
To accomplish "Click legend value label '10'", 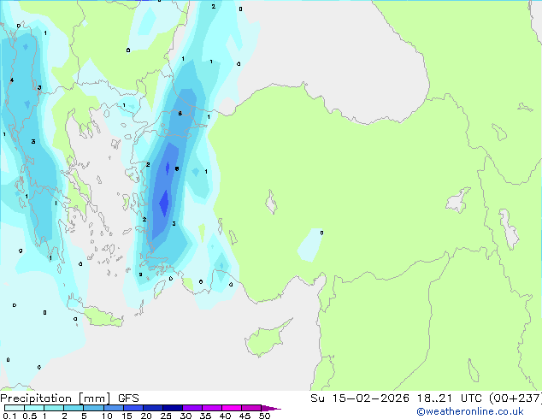I will pos(107,416).
